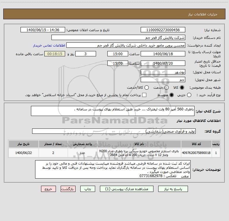Click the product name cell باتری استارتر

[139, 153]
